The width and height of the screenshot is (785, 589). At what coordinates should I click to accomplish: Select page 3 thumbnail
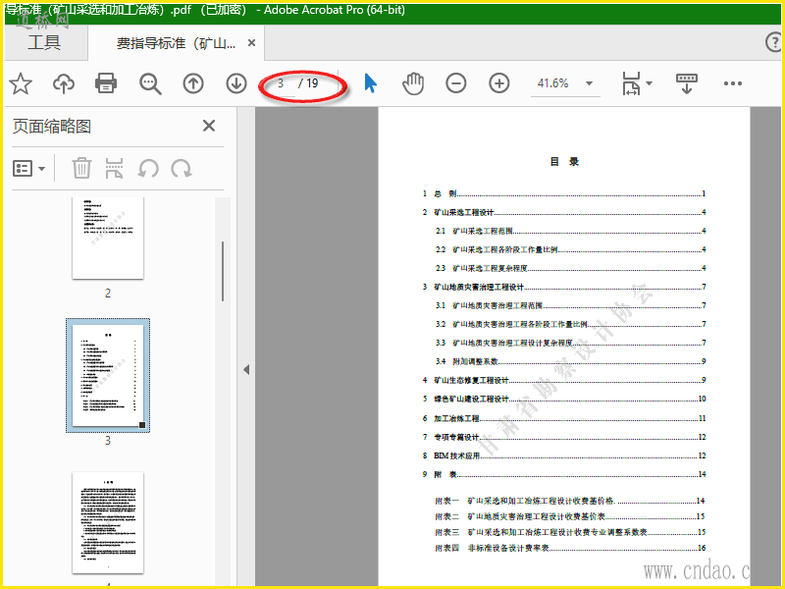[x=108, y=376]
